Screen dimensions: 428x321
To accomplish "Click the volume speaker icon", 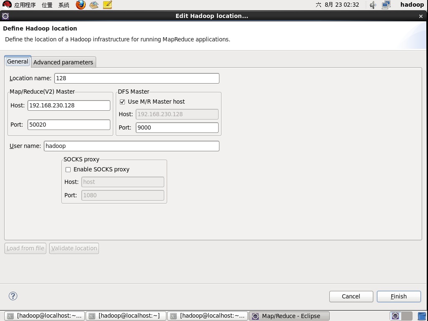I will 373,5.
